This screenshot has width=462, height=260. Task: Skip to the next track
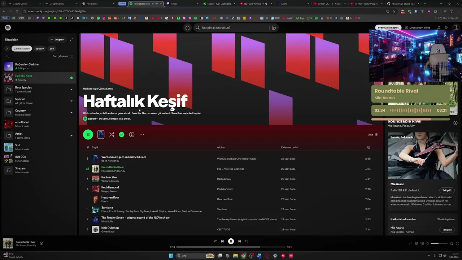[x=240, y=241]
